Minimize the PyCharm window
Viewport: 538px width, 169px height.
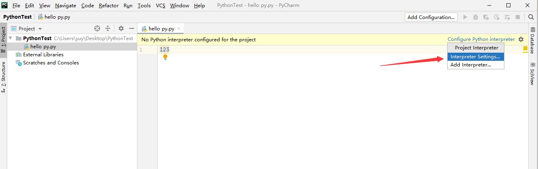coord(489,5)
